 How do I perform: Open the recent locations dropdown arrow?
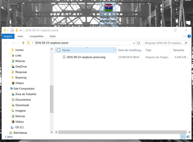point(19,43)
